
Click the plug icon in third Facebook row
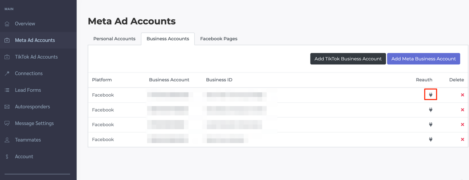(431, 124)
